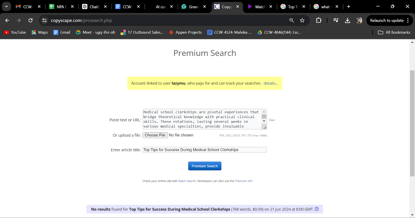Click the text box resize grip
Screen dimensions: 415x218
click(265, 127)
